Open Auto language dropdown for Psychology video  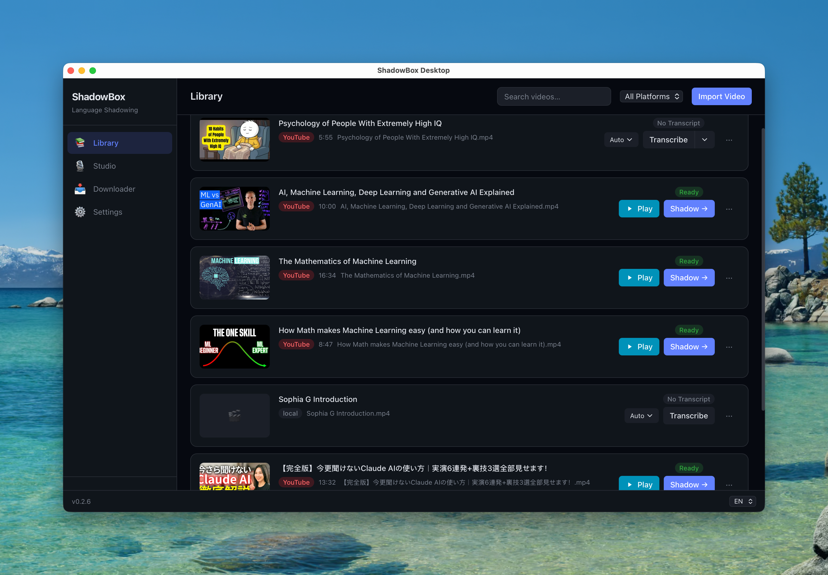[621, 140]
